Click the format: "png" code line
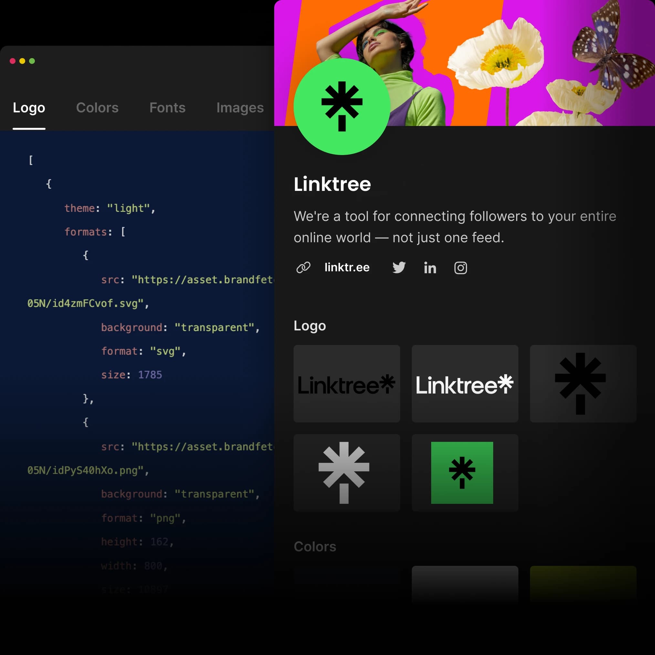The height and width of the screenshot is (655, 655). click(144, 518)
